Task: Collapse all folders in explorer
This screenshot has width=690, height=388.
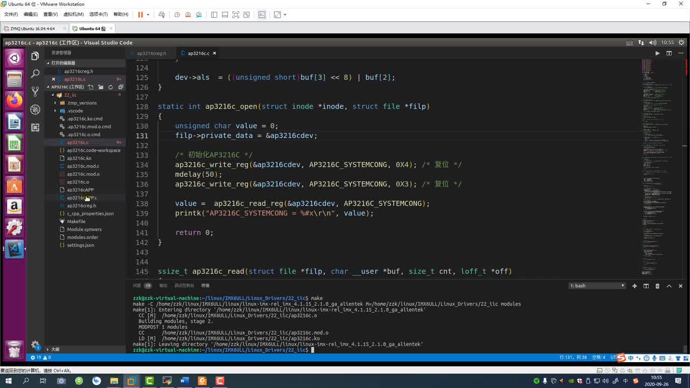Action: pos(121,87)
